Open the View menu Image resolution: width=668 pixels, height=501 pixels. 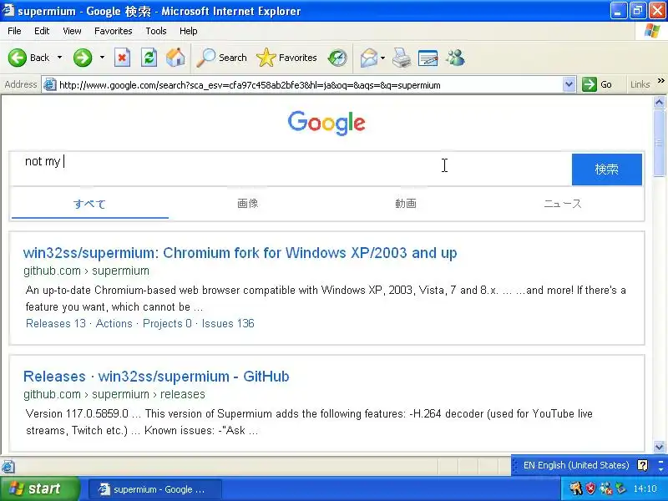click(x=72, y=31)
